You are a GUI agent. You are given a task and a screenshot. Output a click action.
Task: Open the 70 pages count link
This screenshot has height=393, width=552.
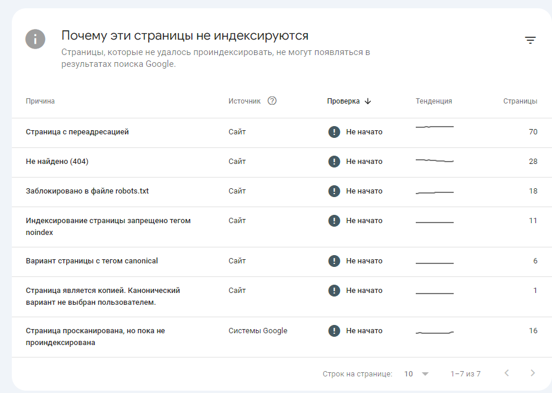click(532, 131)
